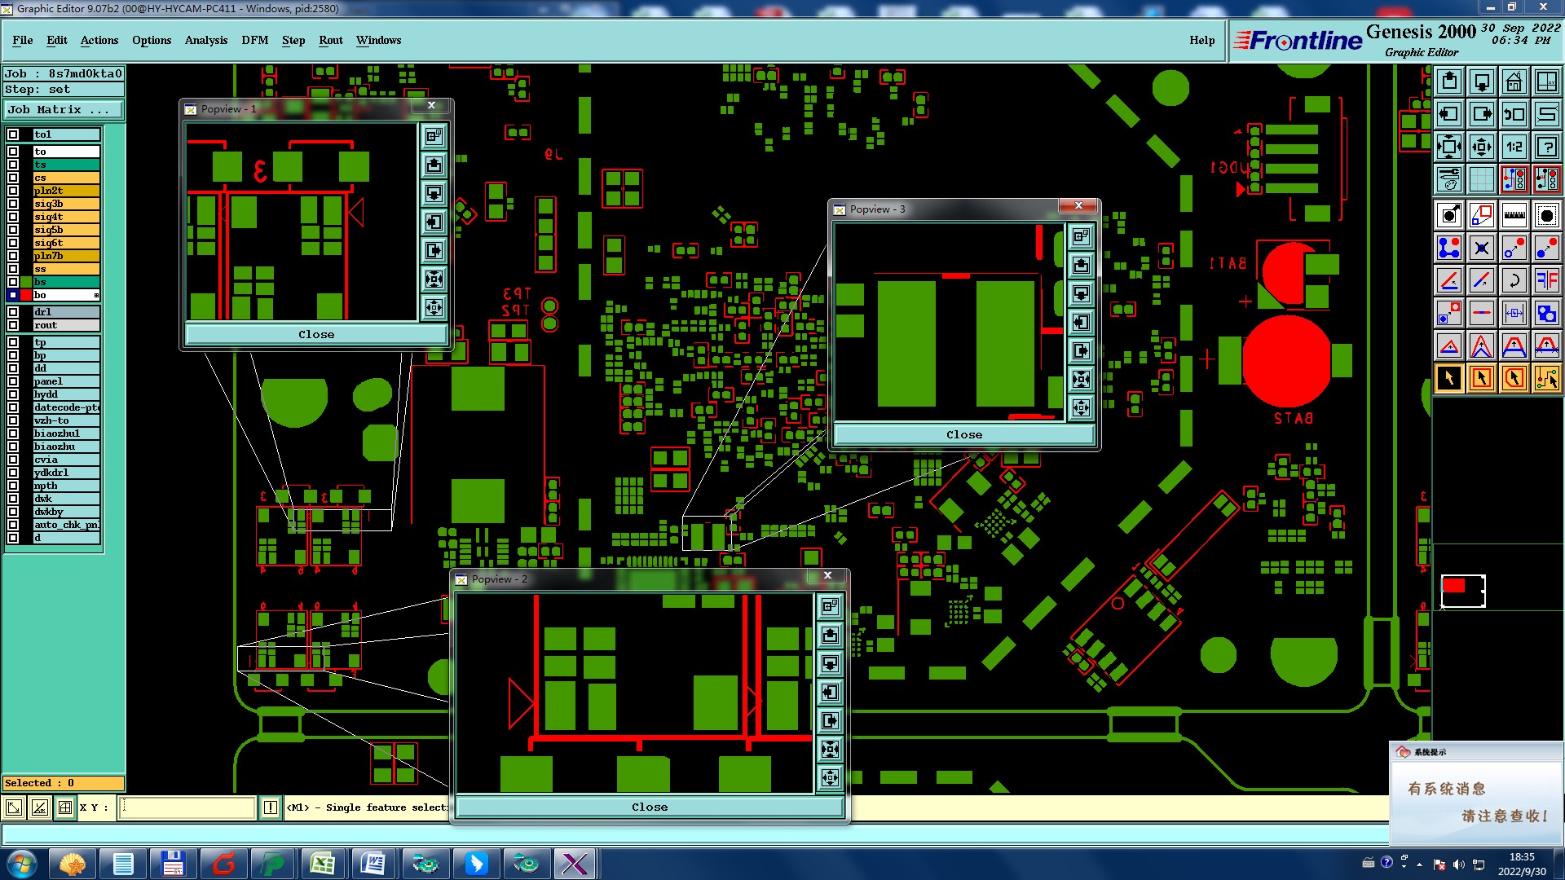Toggle checkbox for cs layer
Viewport: 1565px width, 880px height.
pos(13,178)
